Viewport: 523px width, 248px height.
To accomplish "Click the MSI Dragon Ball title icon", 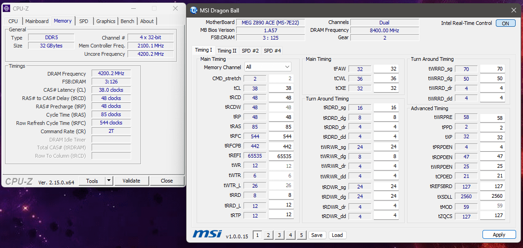I will [194, 10].
